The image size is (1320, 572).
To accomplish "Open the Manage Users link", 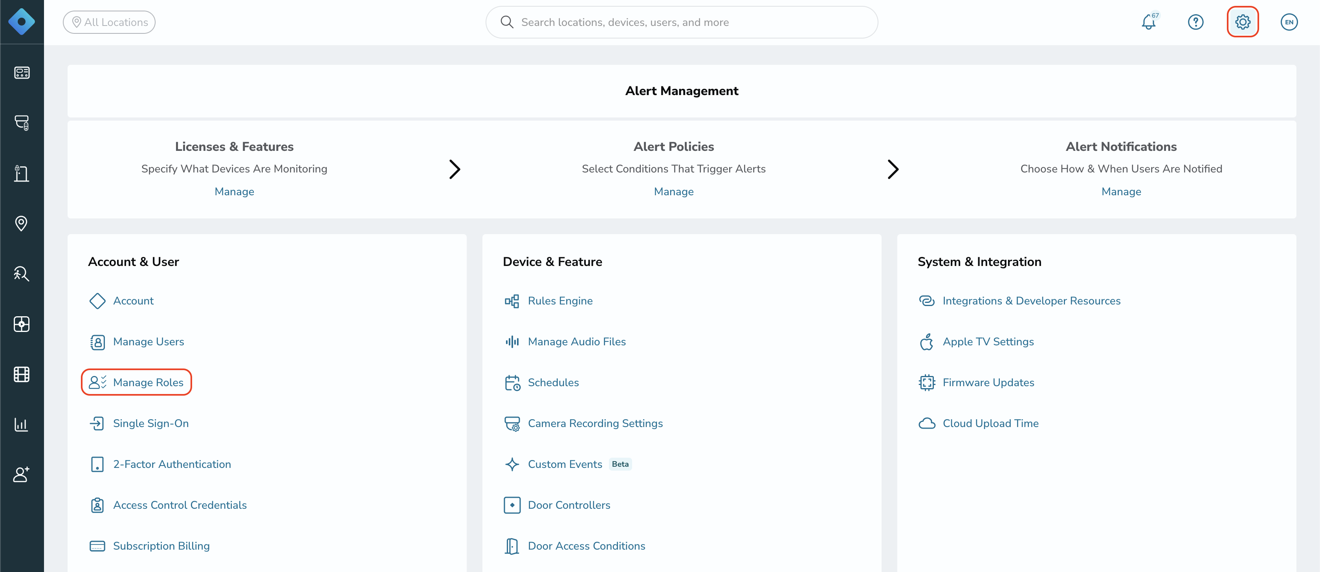I will coord(148,342).
